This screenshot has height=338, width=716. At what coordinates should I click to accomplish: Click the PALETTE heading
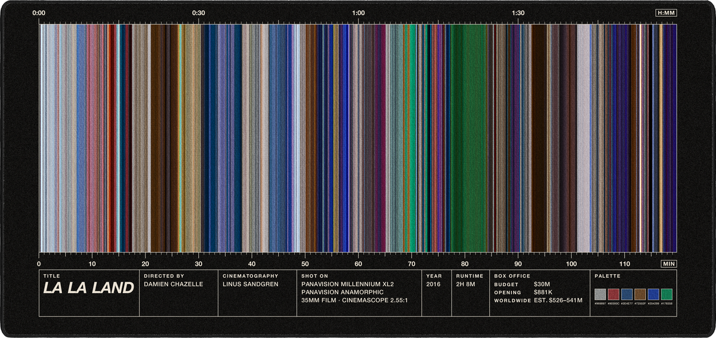pyautogui.click(x=607, y=276)
